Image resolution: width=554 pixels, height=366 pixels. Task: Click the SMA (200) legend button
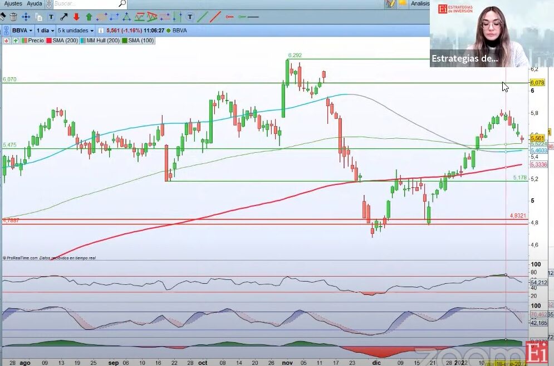(62, 41)
